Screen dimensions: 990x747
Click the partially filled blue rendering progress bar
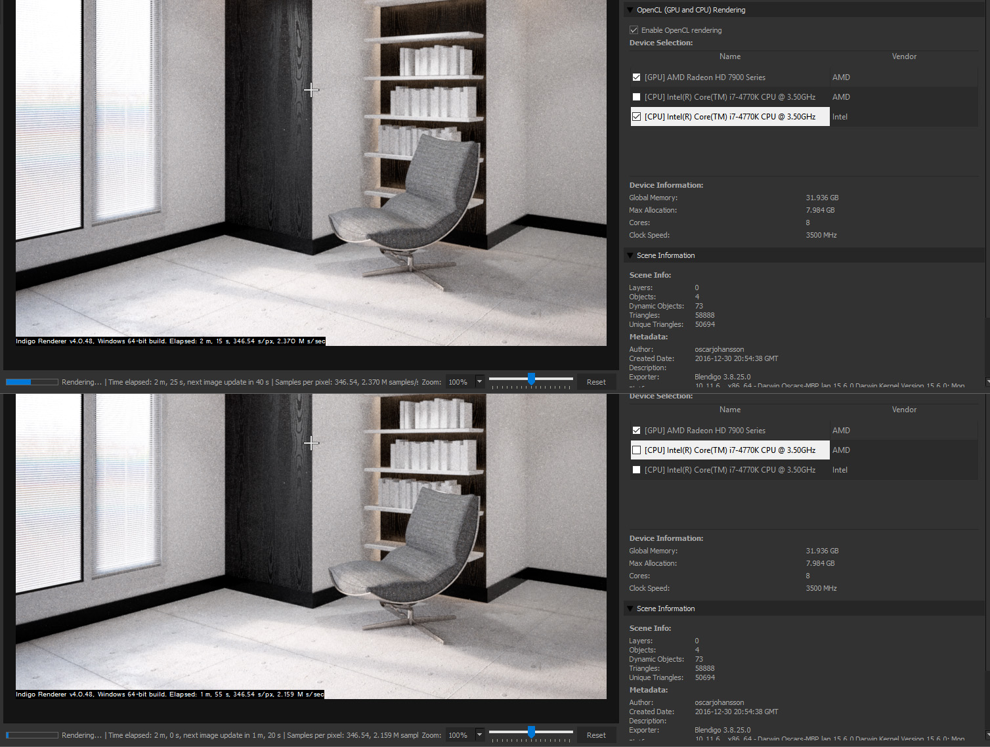click(x=32, y=382)
